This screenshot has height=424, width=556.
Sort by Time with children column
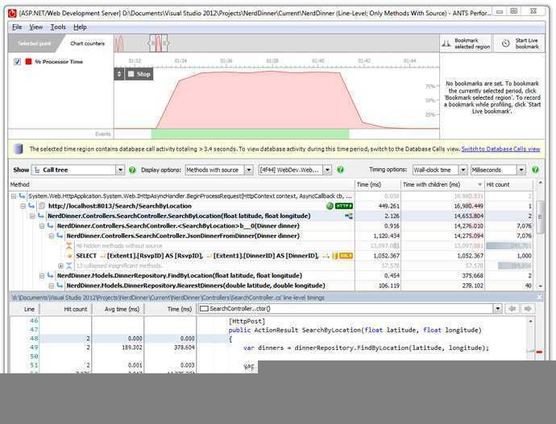tap(442, 184)
